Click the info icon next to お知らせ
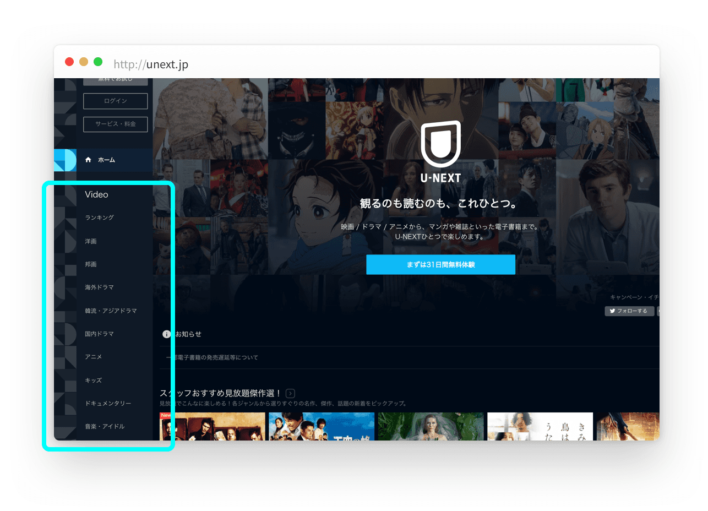The width and height of the screenshot is (708, 511). click(166, 334)
